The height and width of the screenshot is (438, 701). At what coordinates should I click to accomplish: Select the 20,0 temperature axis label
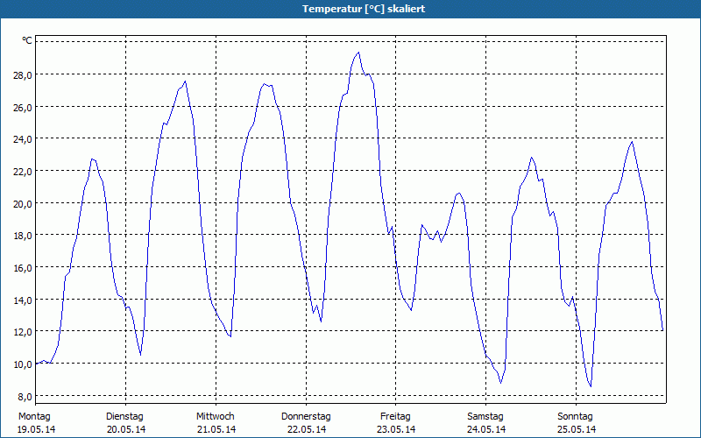[21, 203]
